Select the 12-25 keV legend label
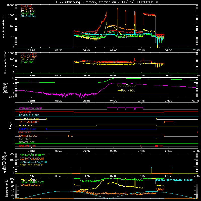 tap(27, 11)
